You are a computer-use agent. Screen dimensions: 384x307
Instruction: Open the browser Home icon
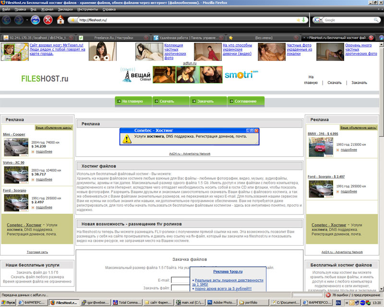[60, 20]
